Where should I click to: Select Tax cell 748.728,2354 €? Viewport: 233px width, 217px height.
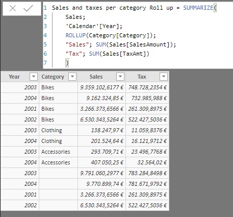[x=147, y=87]
